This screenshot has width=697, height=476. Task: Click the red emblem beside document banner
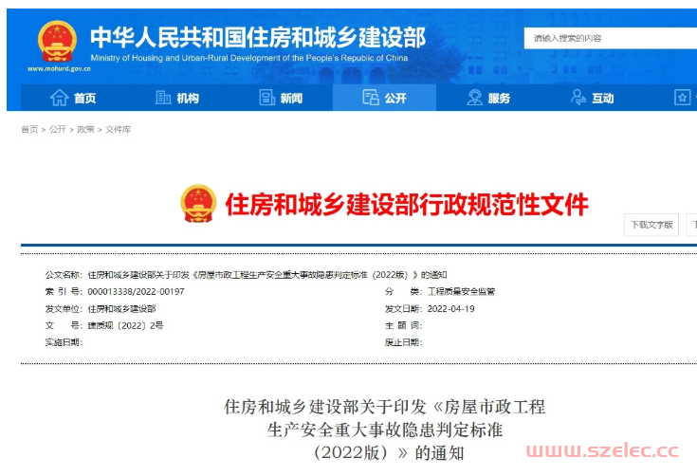(x=198, y=203)
